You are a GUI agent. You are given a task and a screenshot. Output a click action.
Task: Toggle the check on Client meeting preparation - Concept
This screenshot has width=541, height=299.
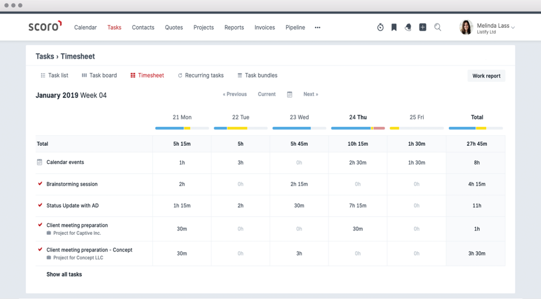pos(40,250)
